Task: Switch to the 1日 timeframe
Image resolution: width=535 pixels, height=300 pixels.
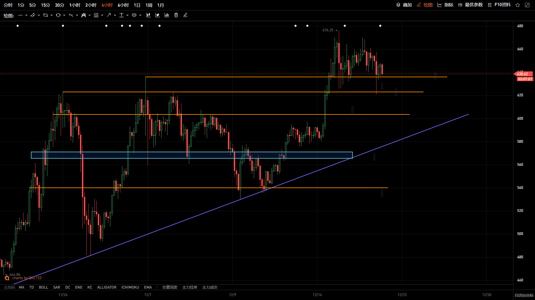Action: pyautogui.click(x=137, y=5)
